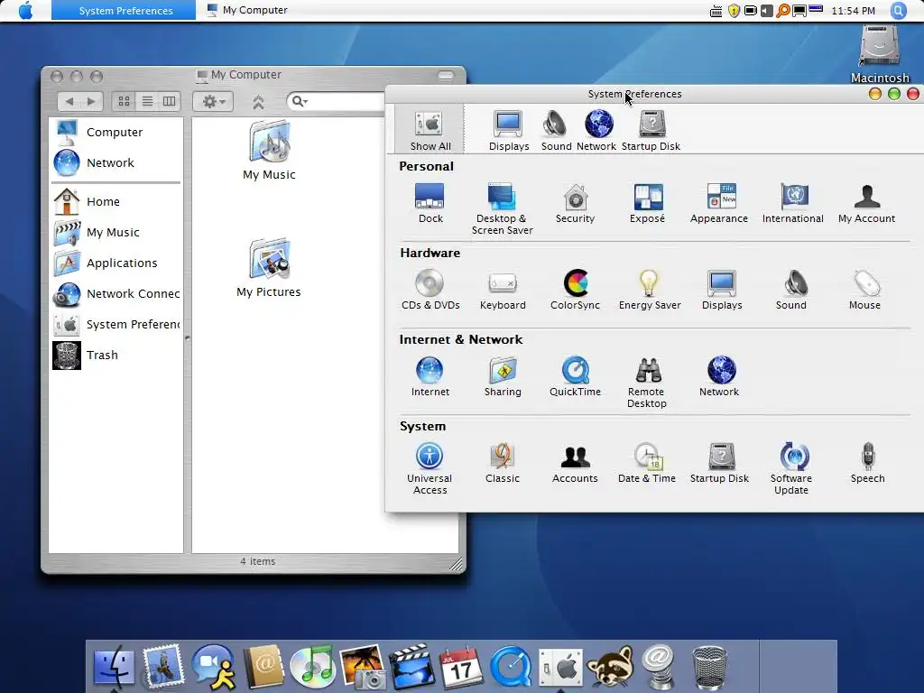The image size is (924, 693).
Task: Open the My Account preference pane
Action: tap(866, 203)
